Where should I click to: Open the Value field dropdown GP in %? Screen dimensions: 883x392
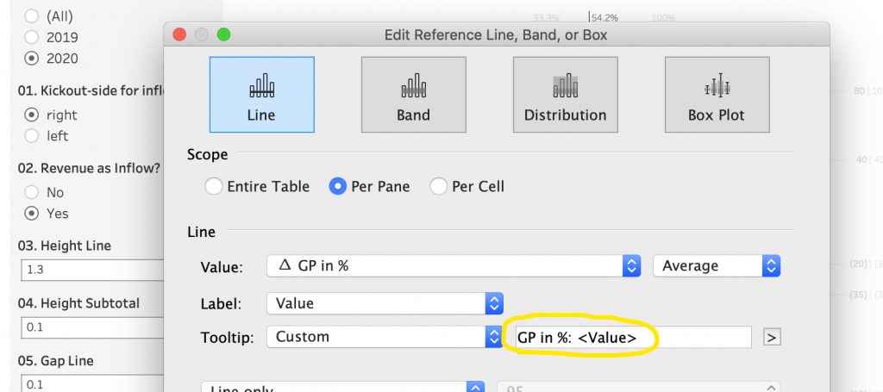(454, 265)
